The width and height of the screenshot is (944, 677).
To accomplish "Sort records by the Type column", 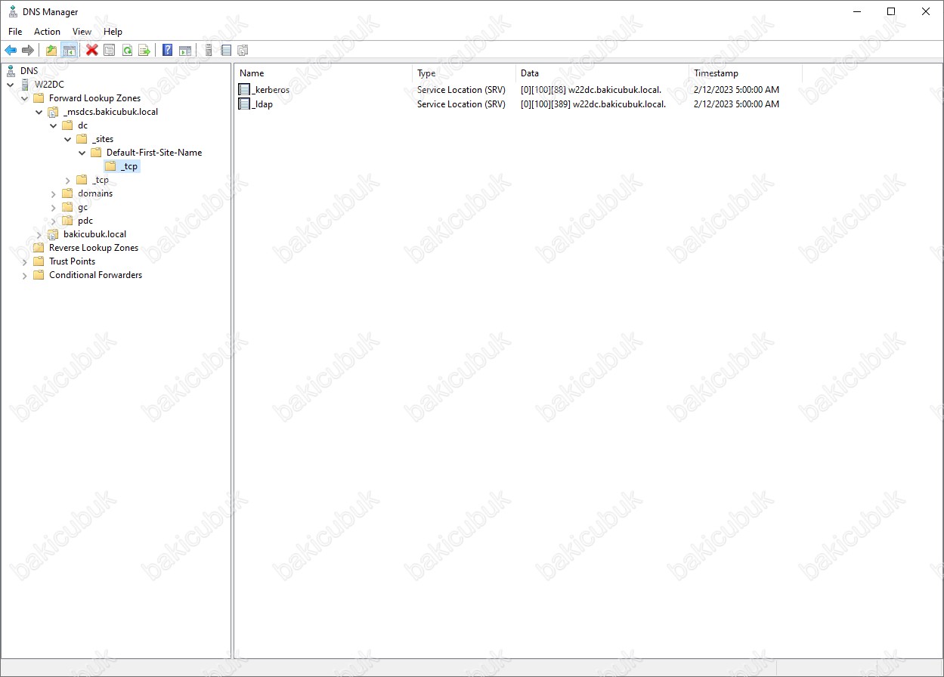I will [464, 73].
